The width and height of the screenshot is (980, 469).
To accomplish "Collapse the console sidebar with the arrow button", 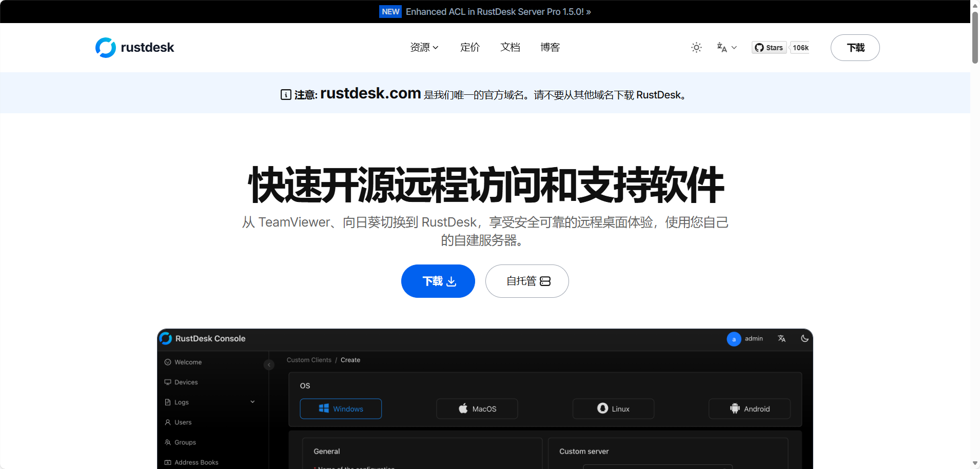I will (269, 364).
